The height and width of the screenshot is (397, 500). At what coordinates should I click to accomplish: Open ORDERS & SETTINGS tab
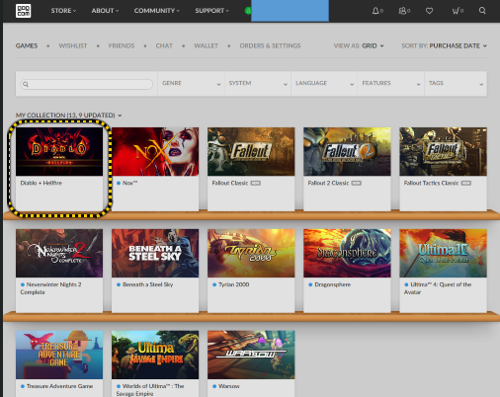tap(270, 45)
